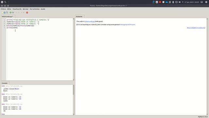Click the disabled Step out toolbar icon
209x118 pixels.
(x=21, y=12)
